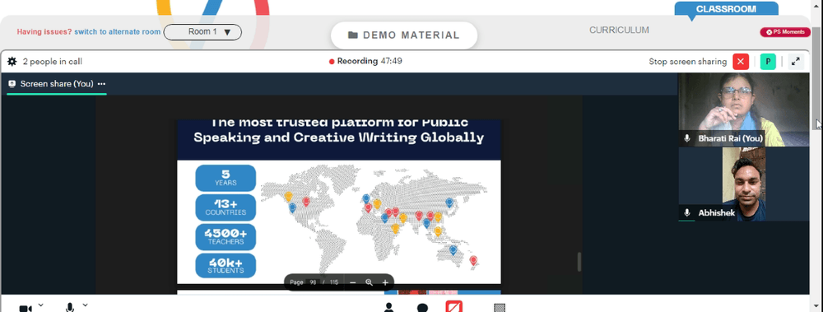Viewport: 823px width, 312px height.
Task: Toggle the red screen share button
Action: tap(453, 306)
